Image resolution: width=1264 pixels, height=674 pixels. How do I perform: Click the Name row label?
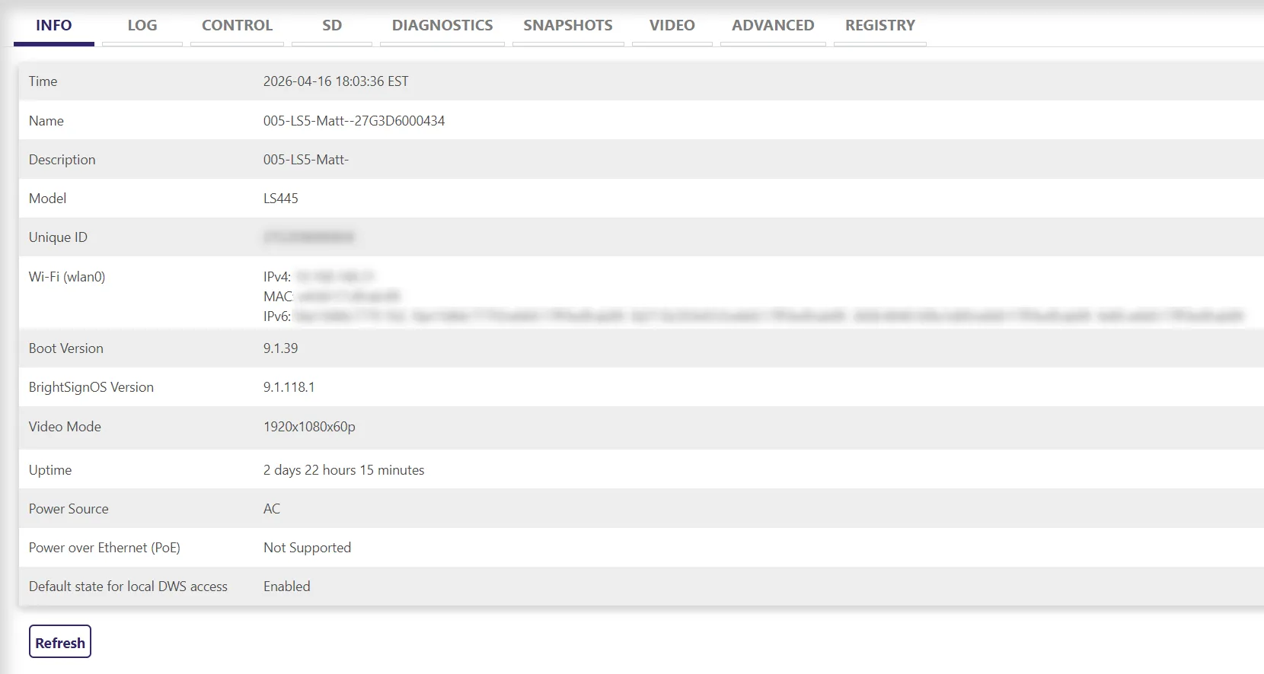(x=46, y=121)
